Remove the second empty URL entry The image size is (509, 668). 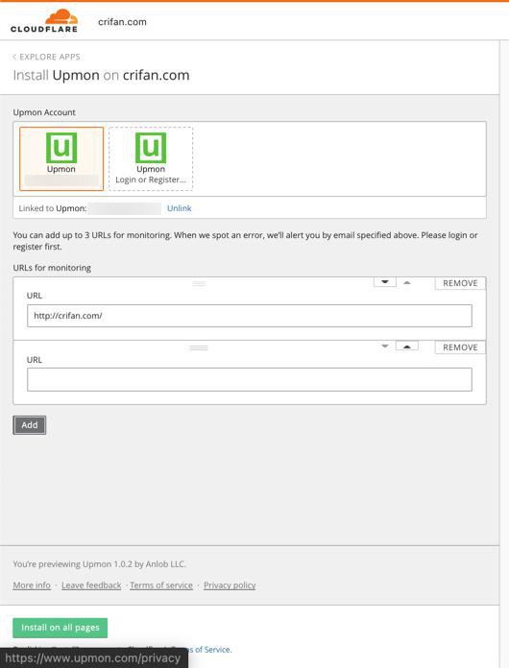point(460,347)
